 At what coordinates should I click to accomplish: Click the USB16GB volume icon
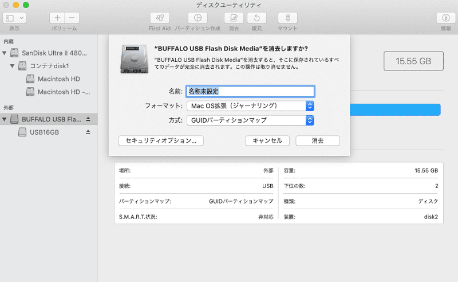coord(22,132)
